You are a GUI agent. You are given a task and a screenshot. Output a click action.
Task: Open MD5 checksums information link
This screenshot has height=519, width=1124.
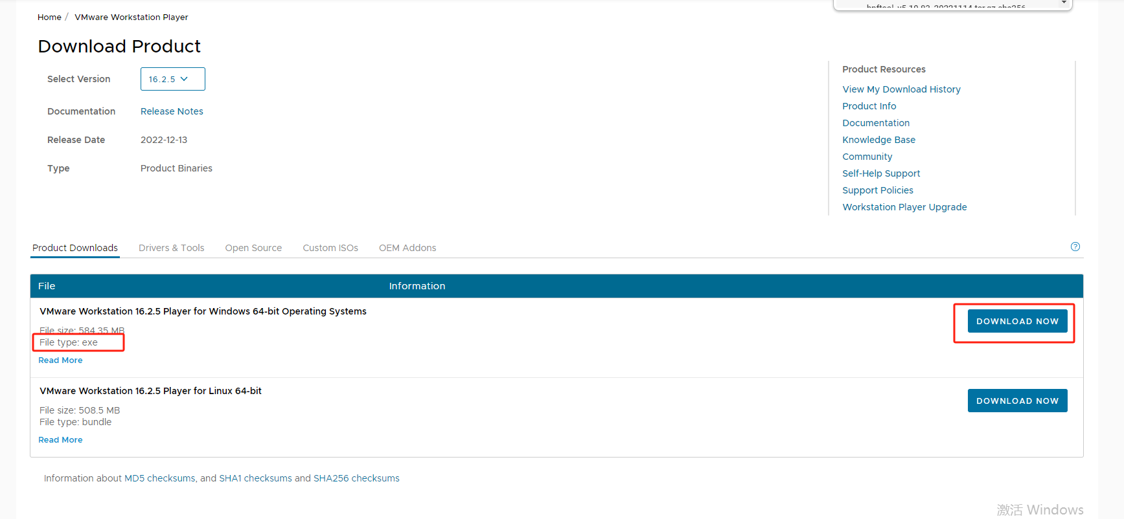(159, 478)
